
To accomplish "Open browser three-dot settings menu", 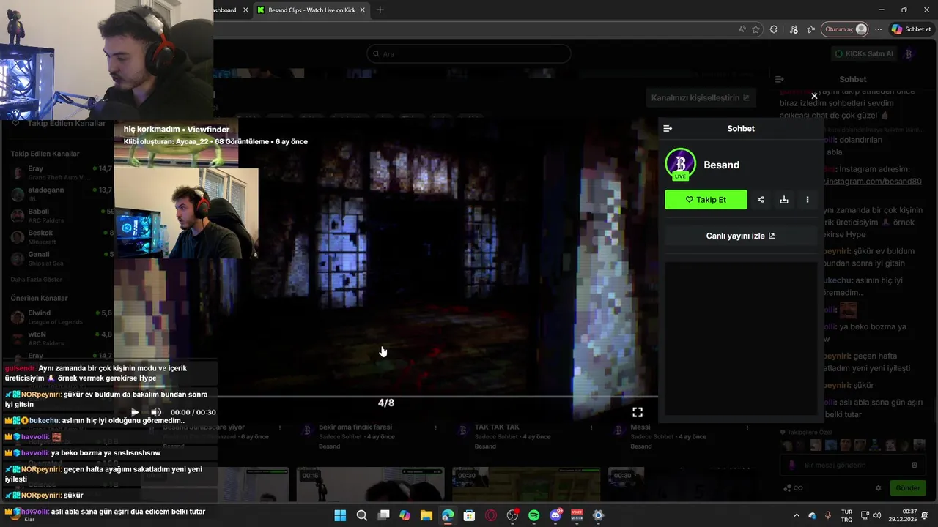I will (878, 29).
